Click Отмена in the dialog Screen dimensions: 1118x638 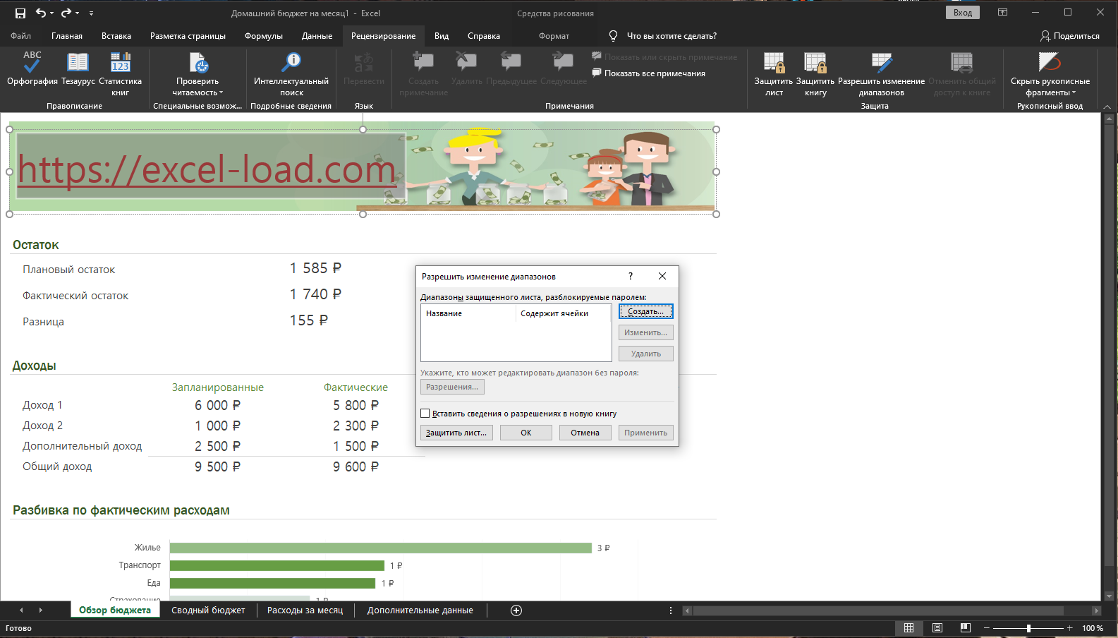point(585,433)
